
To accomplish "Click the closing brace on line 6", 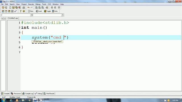I will [x=22, y=47].
